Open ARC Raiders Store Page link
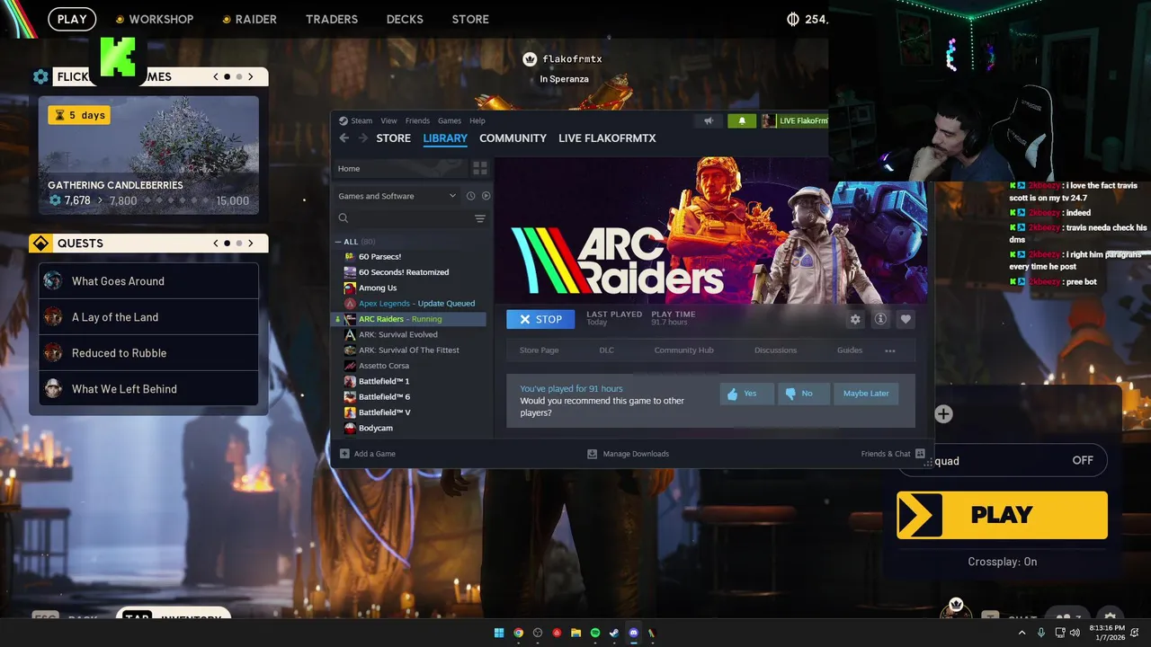The image size is (1151, 647). tap(539, 350)
